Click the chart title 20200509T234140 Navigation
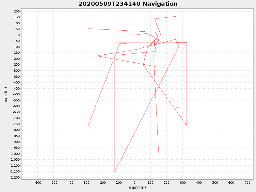 point(128,4)
